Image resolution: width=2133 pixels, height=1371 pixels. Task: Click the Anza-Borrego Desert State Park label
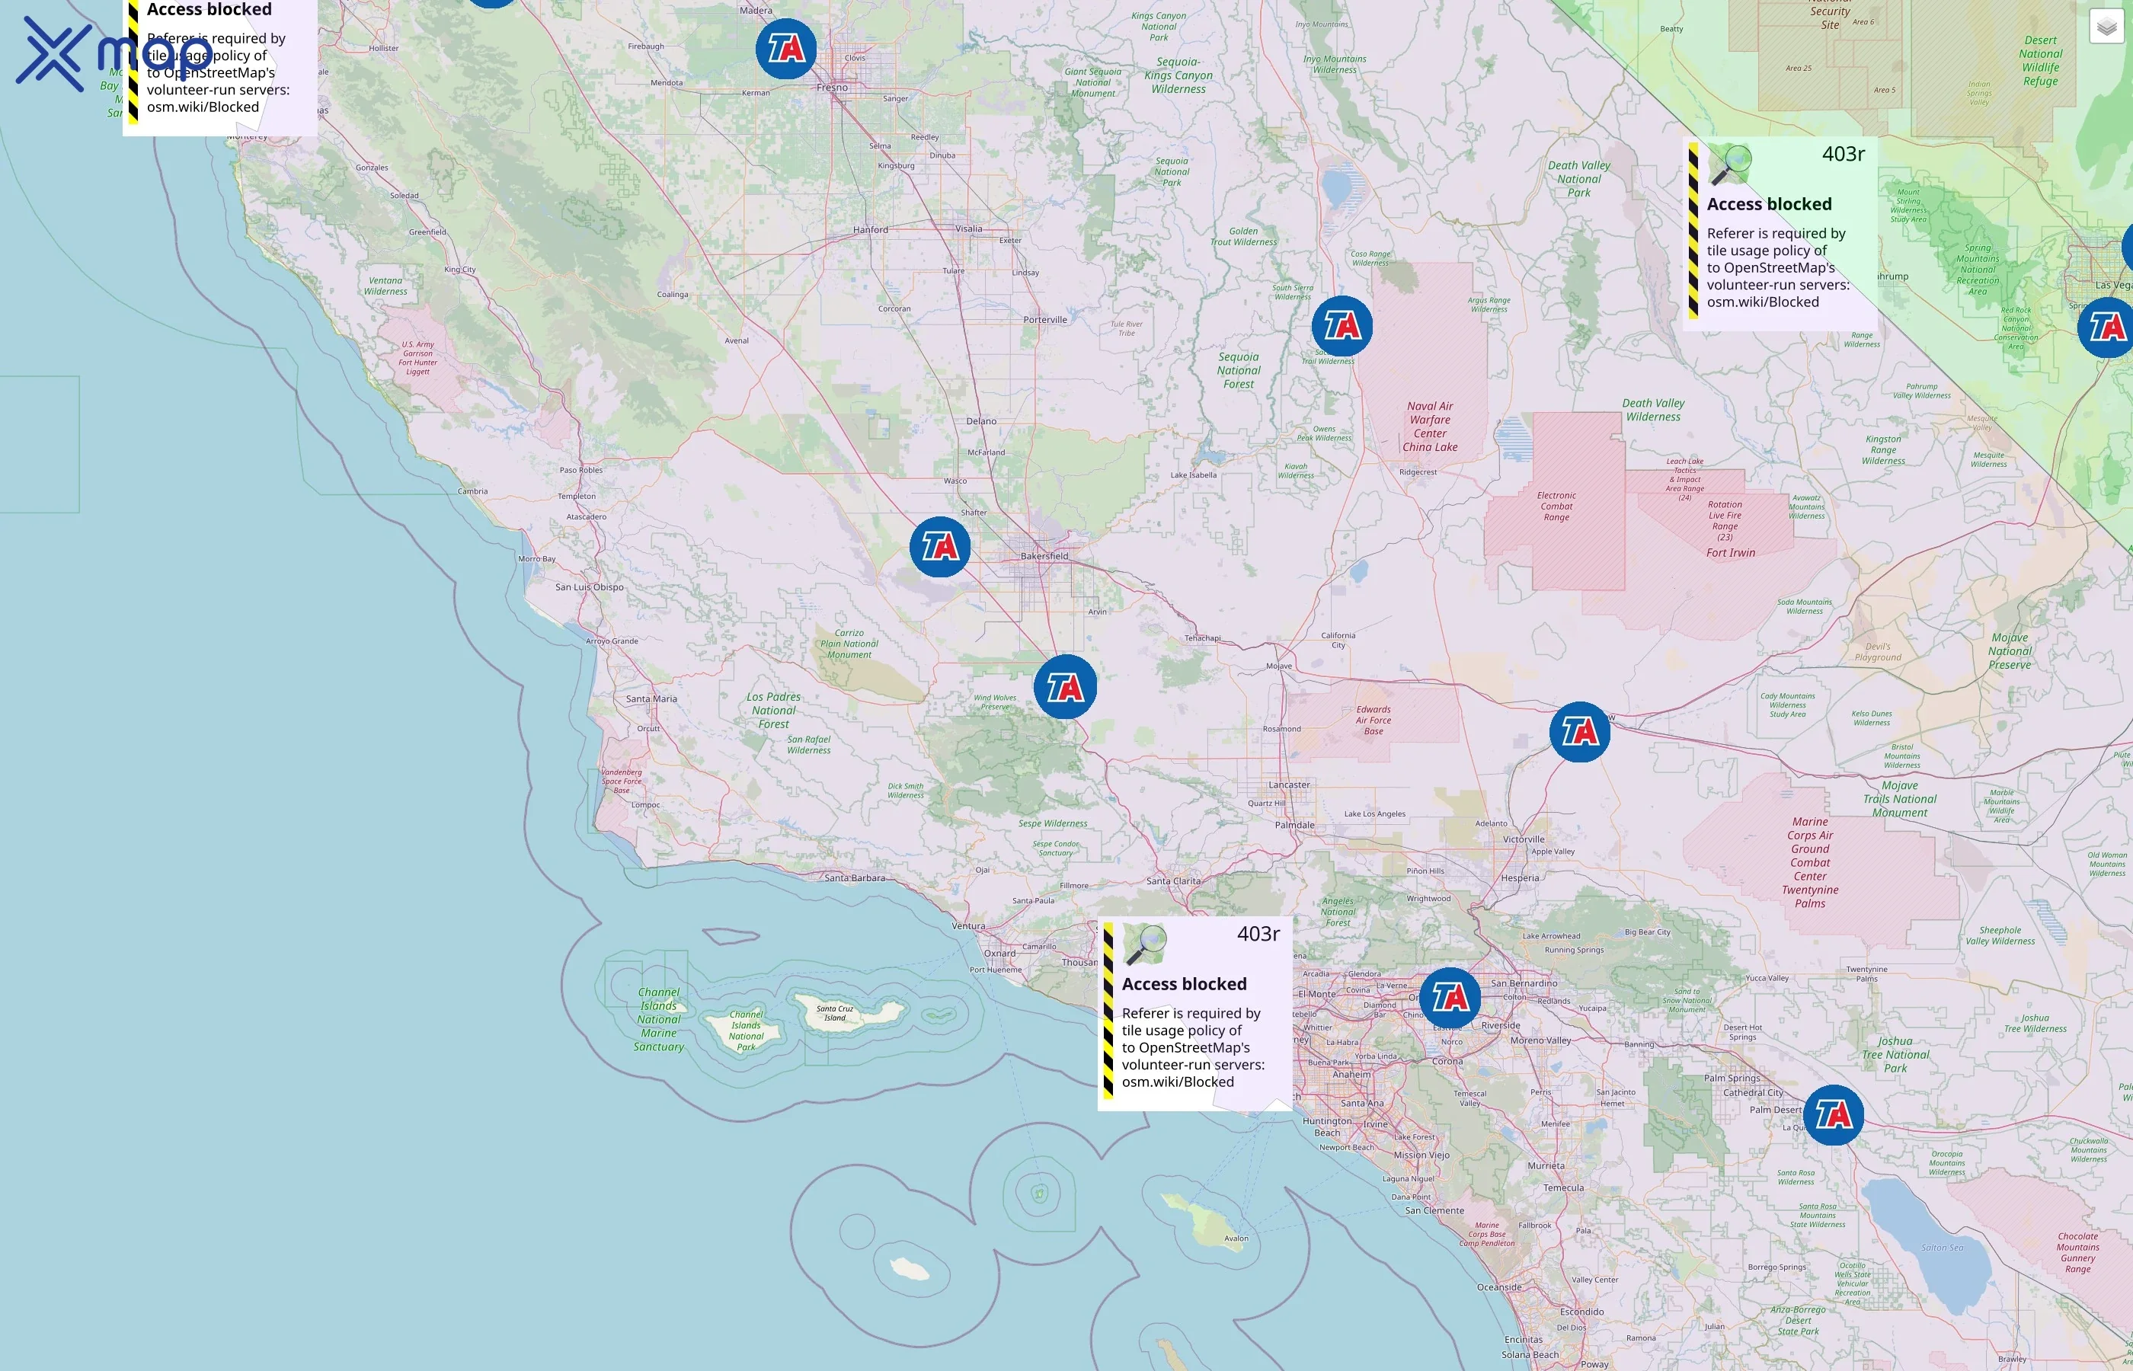click(1799, 1320)
